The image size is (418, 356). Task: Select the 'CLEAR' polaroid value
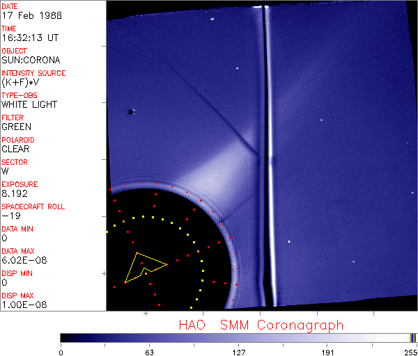pyautogui.click(x=16, y=149)
